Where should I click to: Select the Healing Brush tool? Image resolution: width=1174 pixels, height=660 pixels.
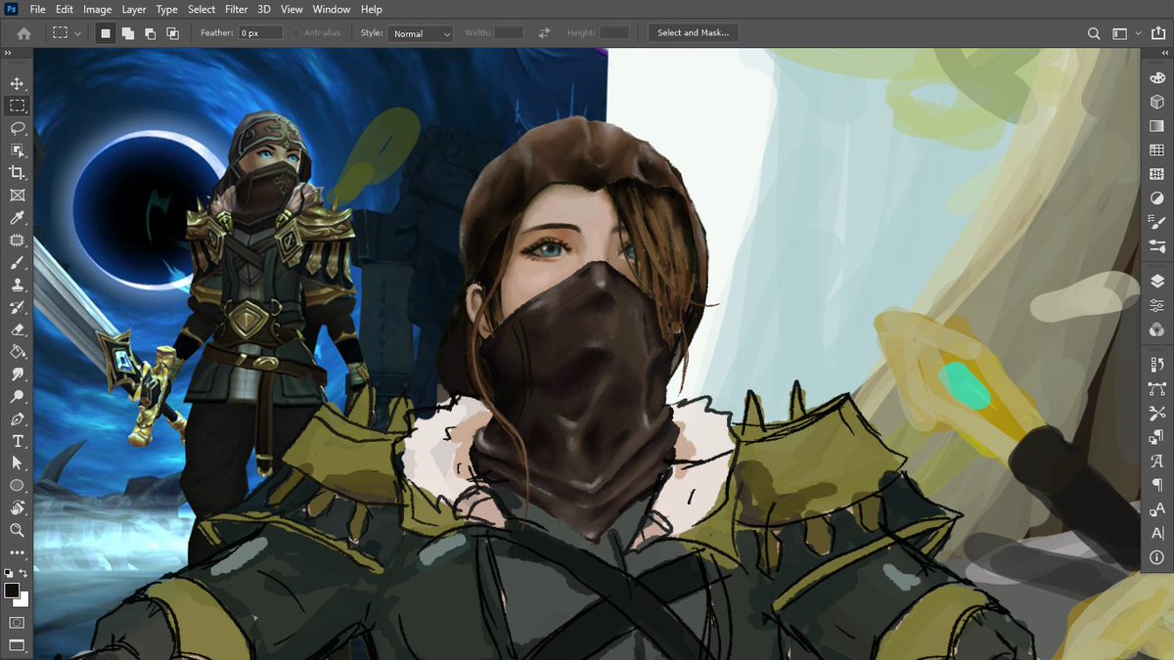pyautogui.click(x=17, y=241)
